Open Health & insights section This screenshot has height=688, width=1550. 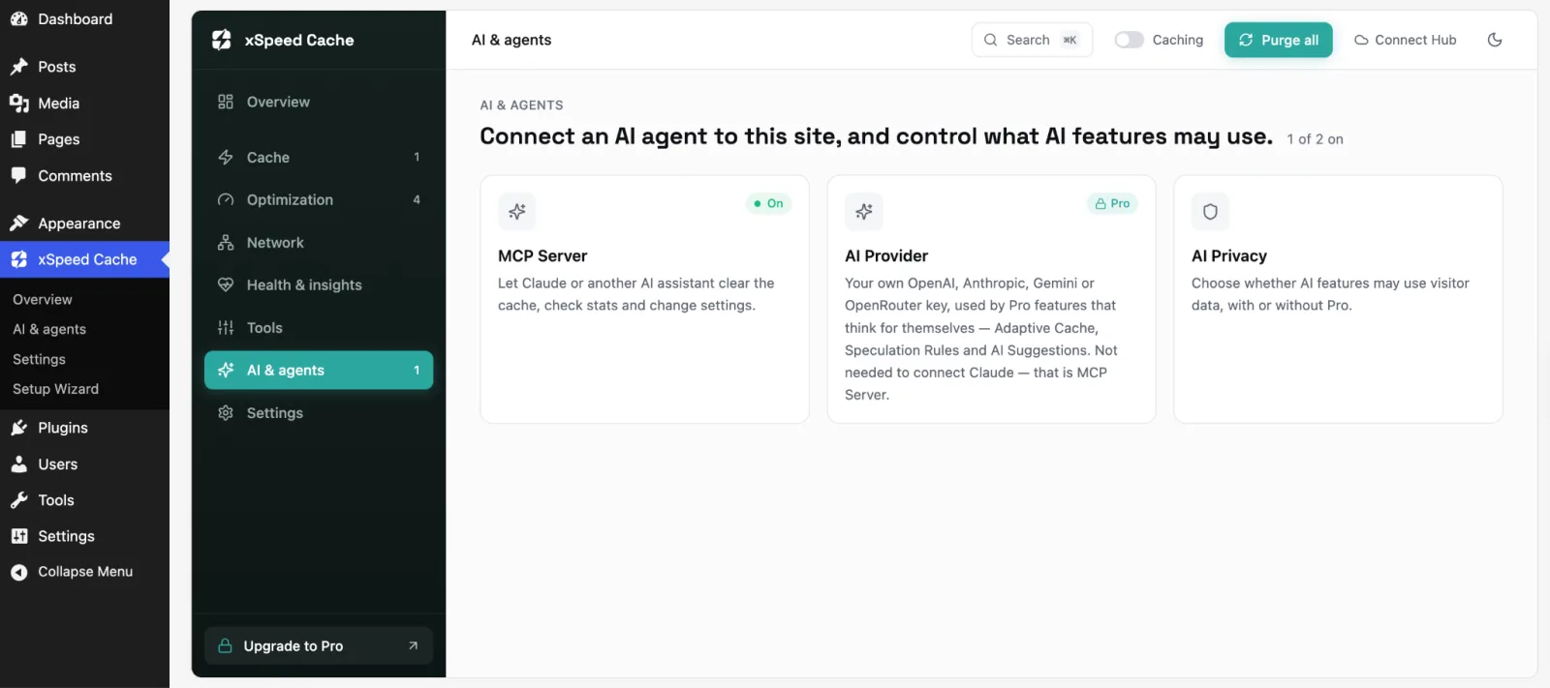coord(319,284)
